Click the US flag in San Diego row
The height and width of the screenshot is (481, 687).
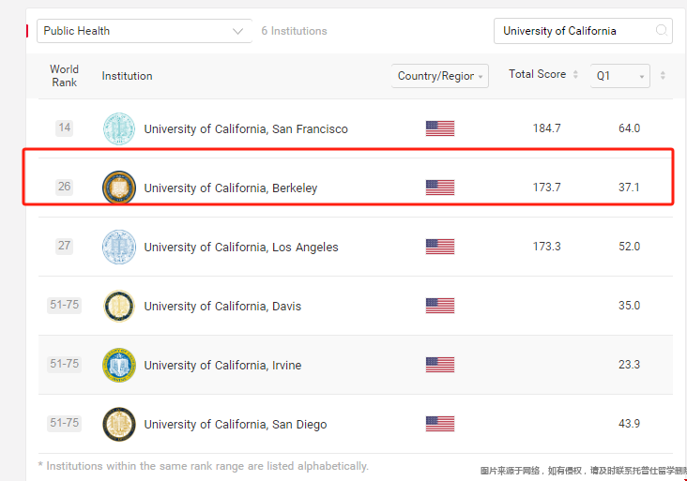pyautogui.click(x=440, y=424)
